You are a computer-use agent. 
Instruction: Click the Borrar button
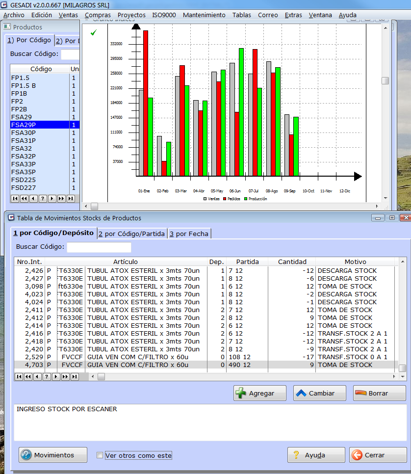(379, 393)
